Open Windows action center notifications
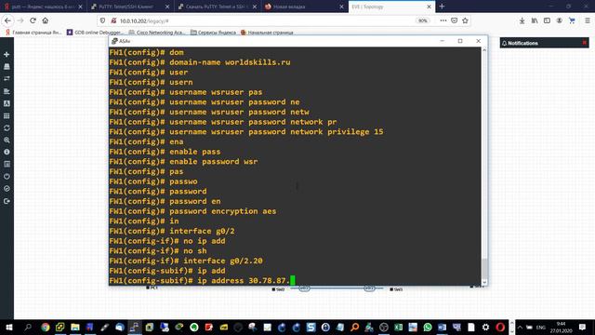 [x=583, y=327]
